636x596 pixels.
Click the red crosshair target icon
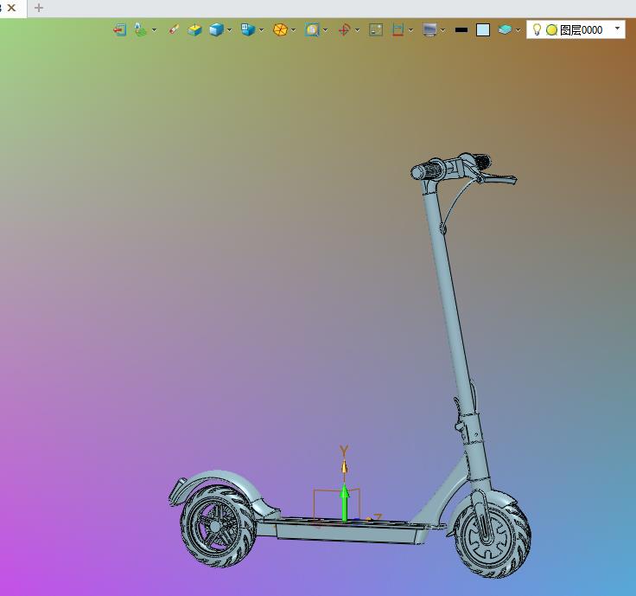click(x=344, y=30)
